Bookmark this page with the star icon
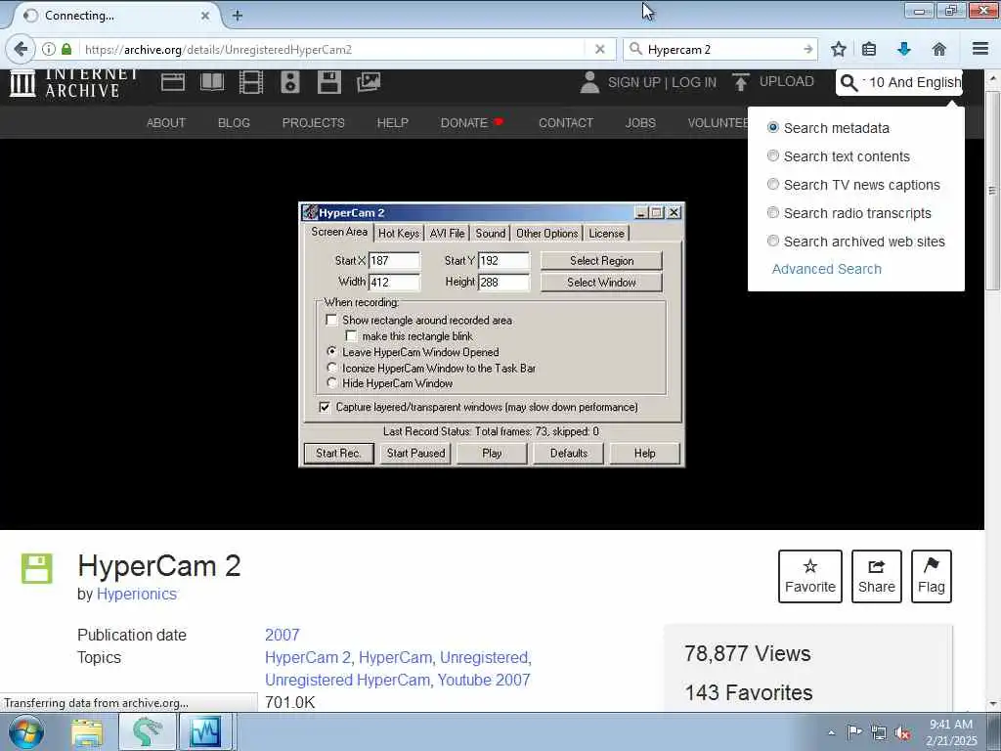 838,49
